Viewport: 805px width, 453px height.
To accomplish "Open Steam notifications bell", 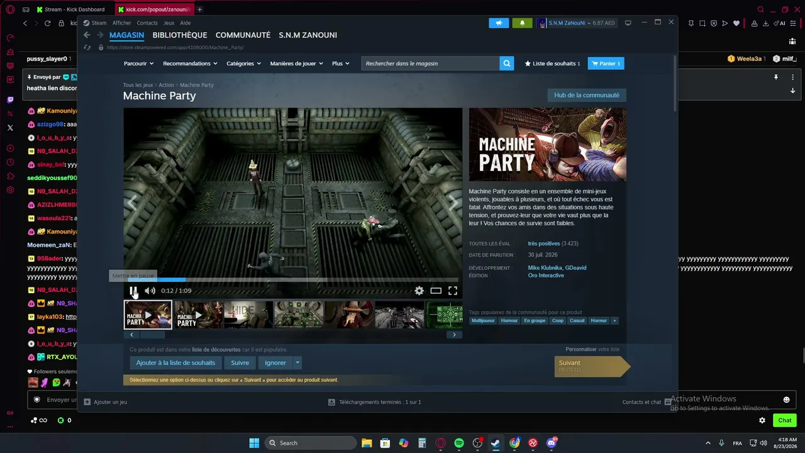I will [522, 23].
